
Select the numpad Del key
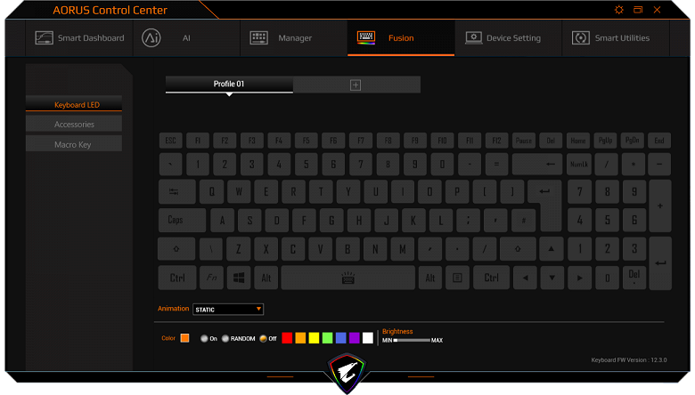tap(634, 278)
